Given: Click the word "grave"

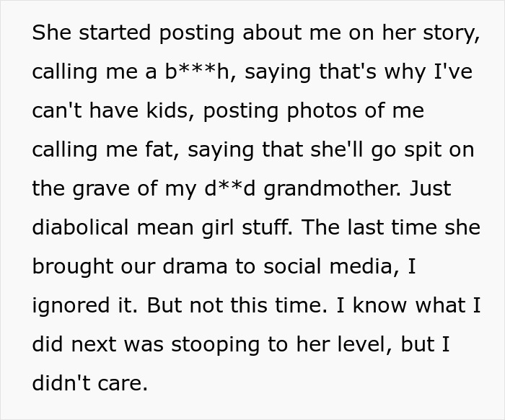Looking at the screenshot, I should click(101, 189).
